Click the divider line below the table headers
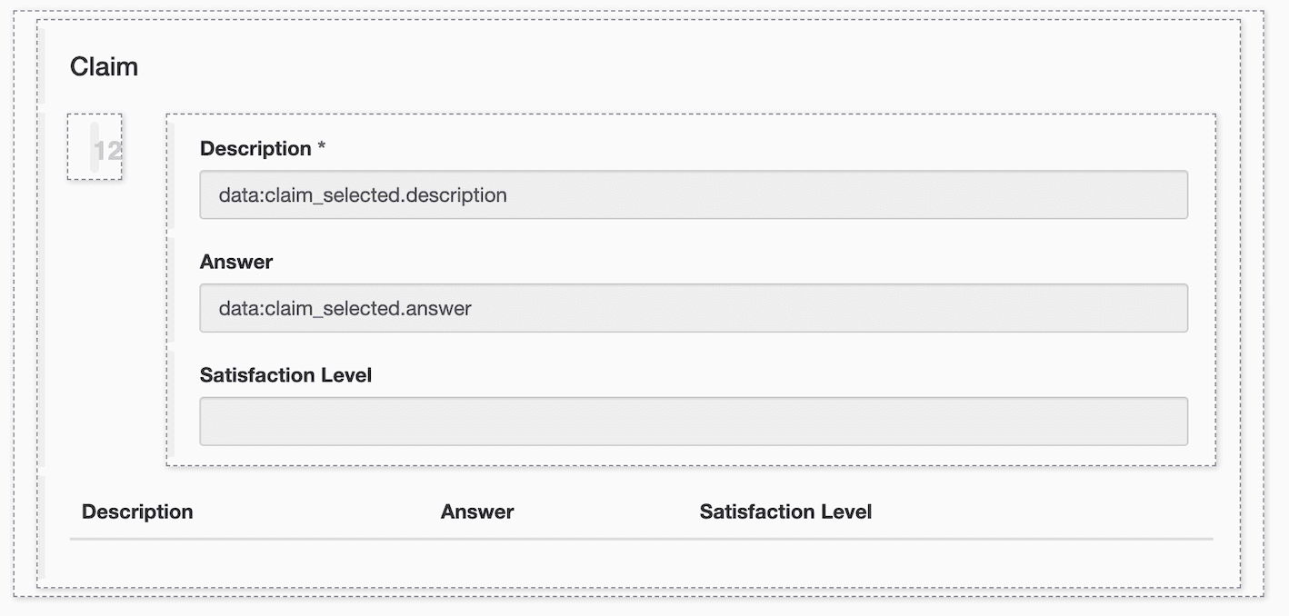Screen dimensions: 1289x616 (x=636, y=538)
